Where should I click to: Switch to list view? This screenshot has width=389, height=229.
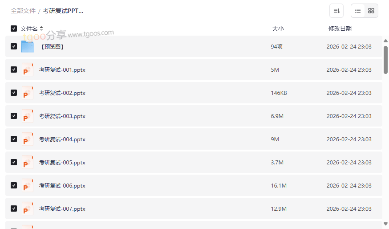click(358, 11)
